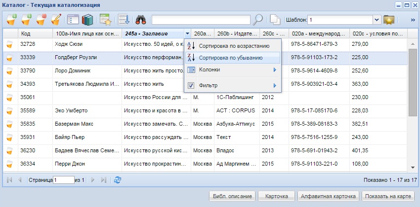Click the binoculars search icon

141,20
